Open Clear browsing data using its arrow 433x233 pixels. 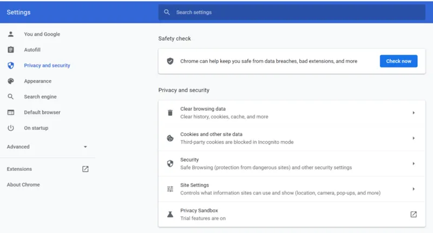[414, 113]
